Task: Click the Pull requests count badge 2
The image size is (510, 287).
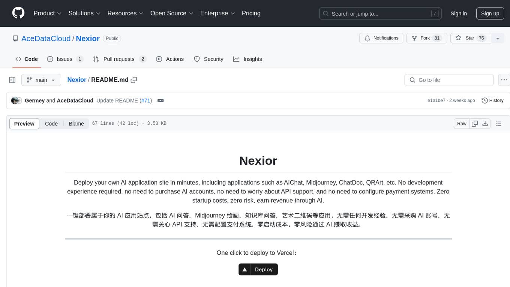Action: tap(142, 59)
